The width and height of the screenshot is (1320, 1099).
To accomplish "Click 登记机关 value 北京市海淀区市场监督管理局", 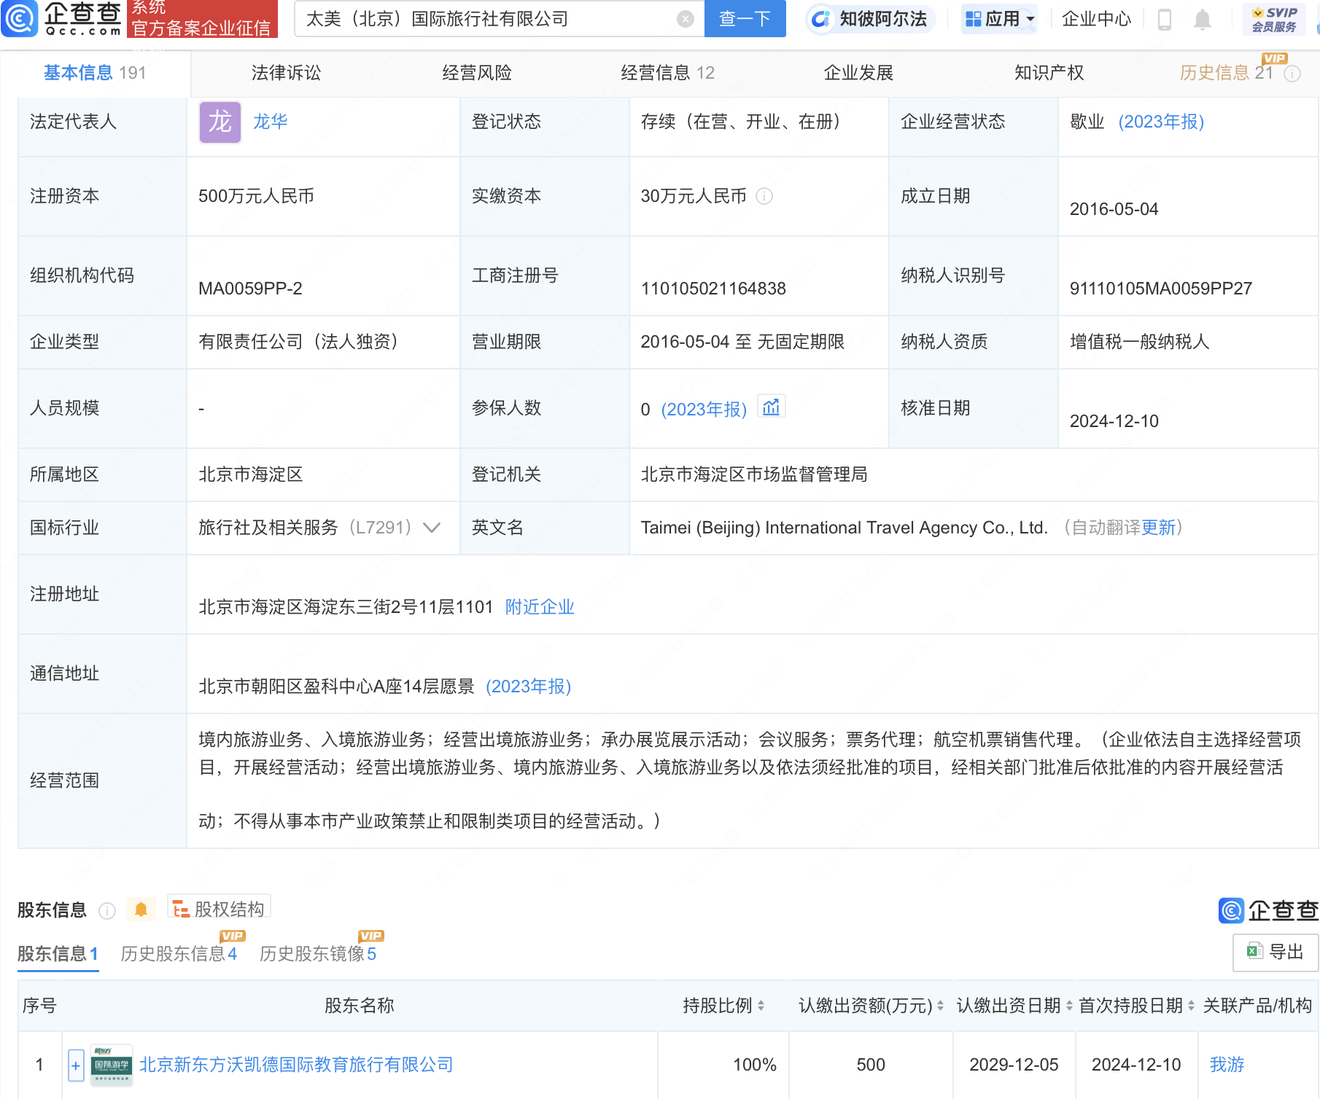I will pos(754,474).
